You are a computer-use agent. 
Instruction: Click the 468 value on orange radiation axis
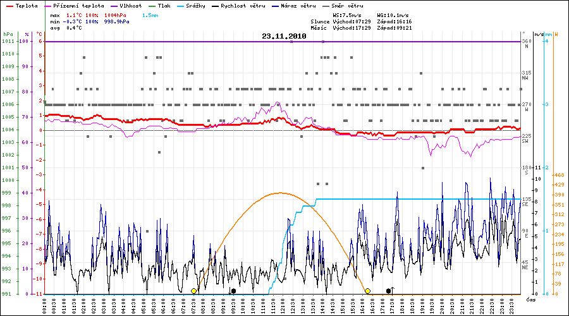[x=558, y=175]
